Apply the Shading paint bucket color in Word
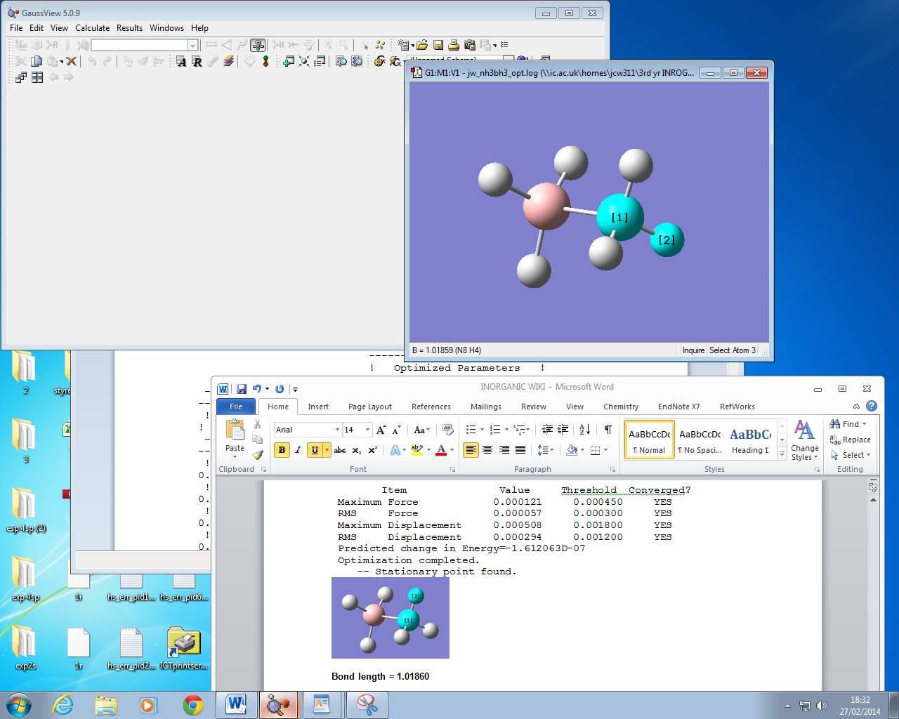This screenshot has height=719, width=899. pos(572,450)
